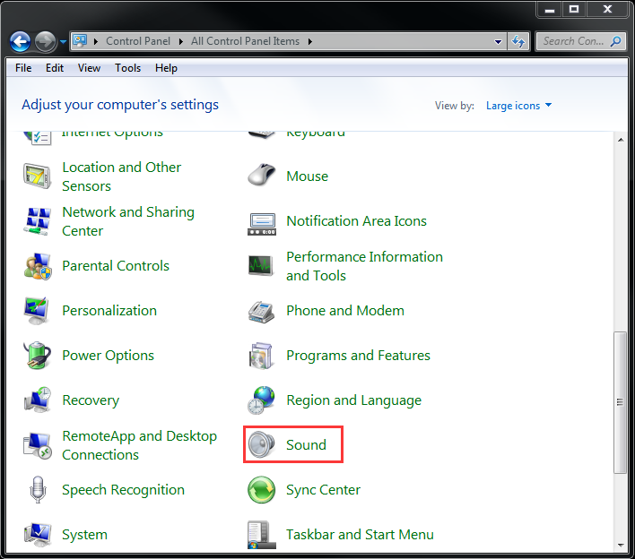Go back with the blue Back arrow
Screen dimensions: 635x559
click(x=20, y=41)
